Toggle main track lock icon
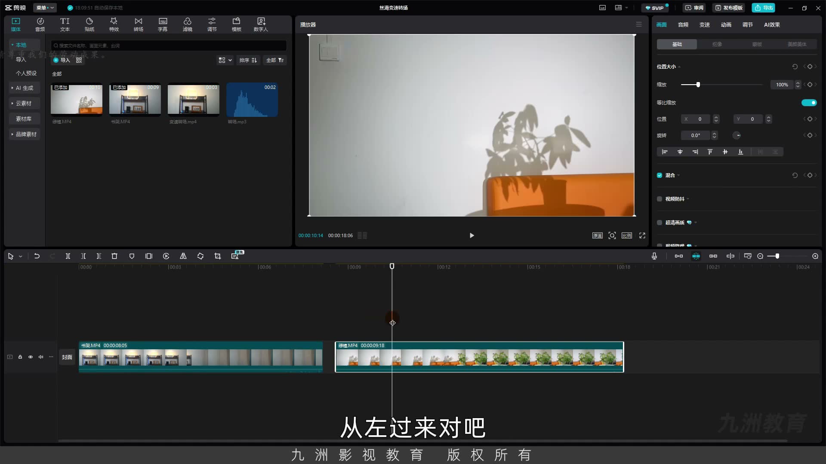 pos(20,357)
